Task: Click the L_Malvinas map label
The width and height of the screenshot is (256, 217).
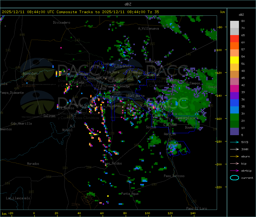Action: pyautogui.click(x=112, y=106)
